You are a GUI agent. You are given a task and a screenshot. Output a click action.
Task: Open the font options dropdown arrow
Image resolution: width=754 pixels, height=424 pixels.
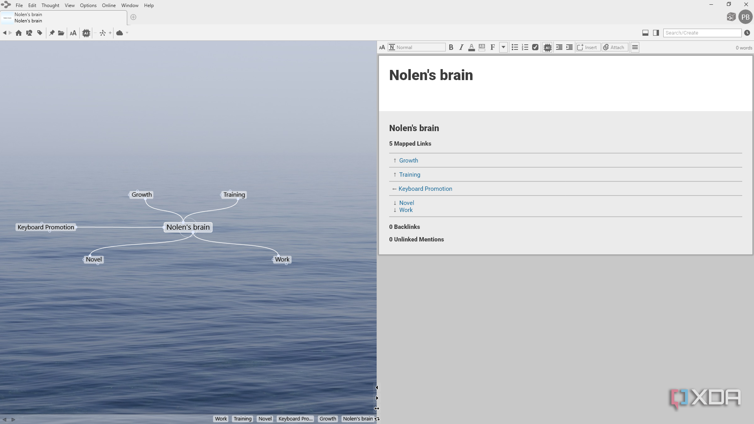pos(503,48)
